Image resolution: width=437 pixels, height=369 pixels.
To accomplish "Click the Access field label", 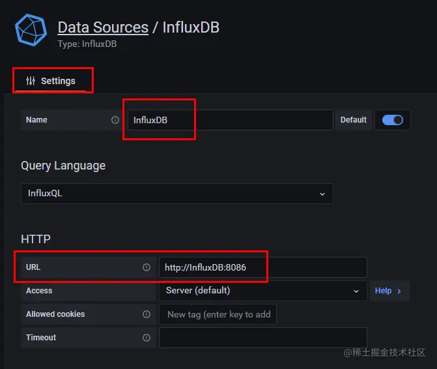I will [39, 291].
